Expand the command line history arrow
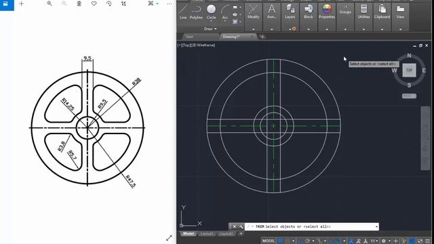The image size is (434, 244). coord(376,226)
